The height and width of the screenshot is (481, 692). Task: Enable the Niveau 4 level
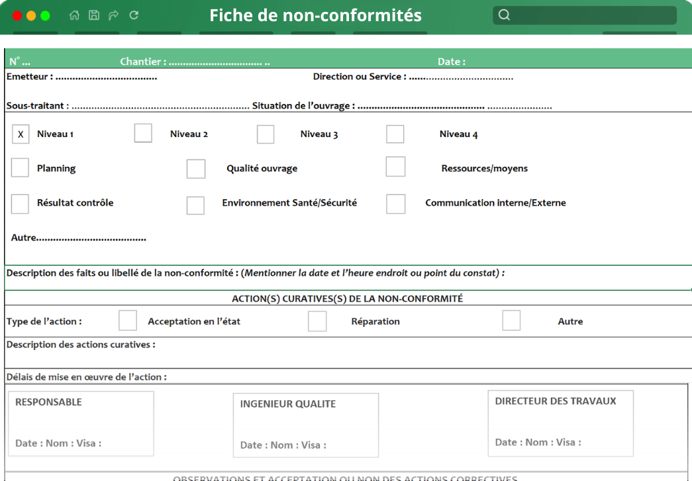395,133
